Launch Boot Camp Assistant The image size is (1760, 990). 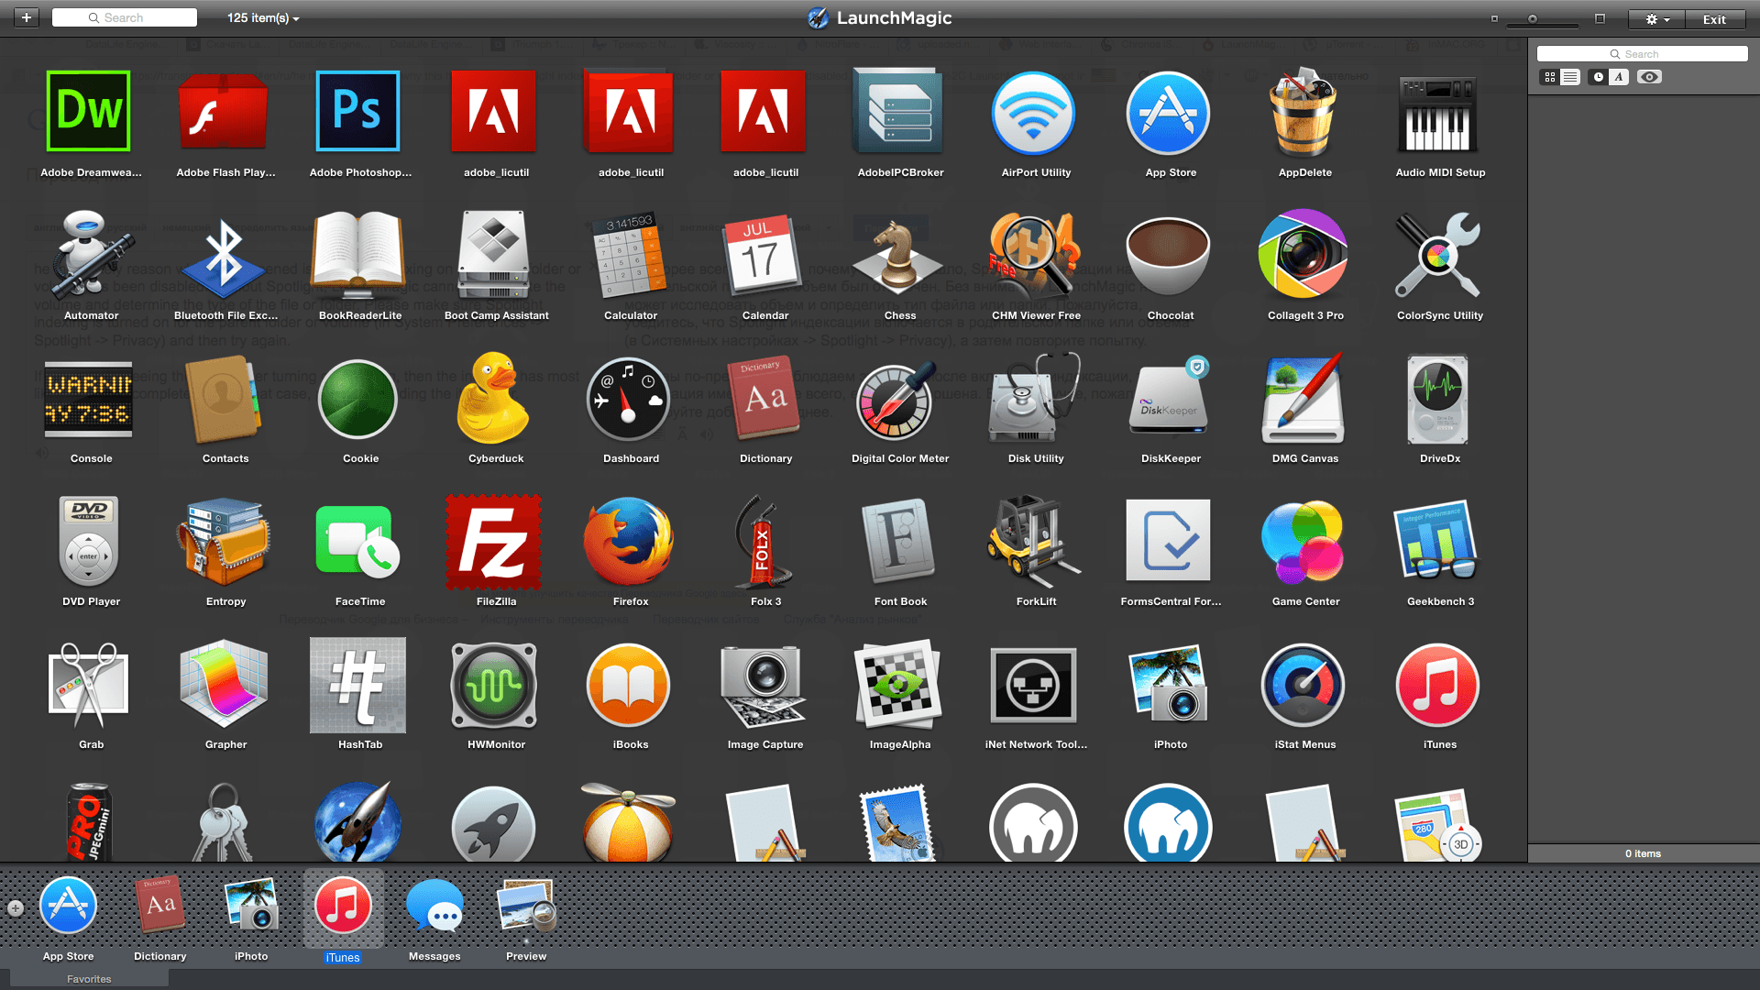click(493, 255)
